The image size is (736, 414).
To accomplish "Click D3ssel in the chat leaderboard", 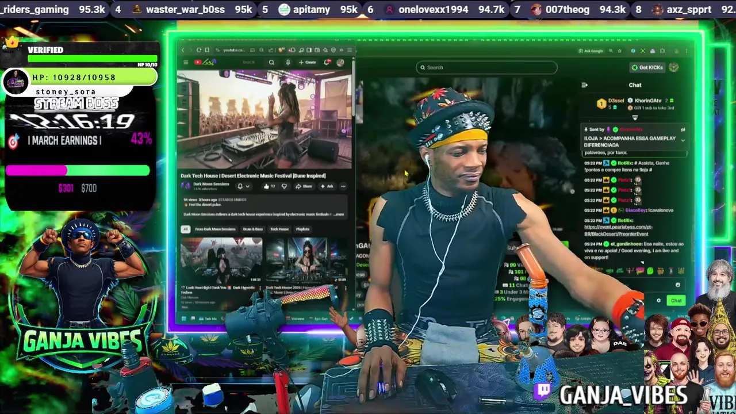I will [x=616, y=101].
